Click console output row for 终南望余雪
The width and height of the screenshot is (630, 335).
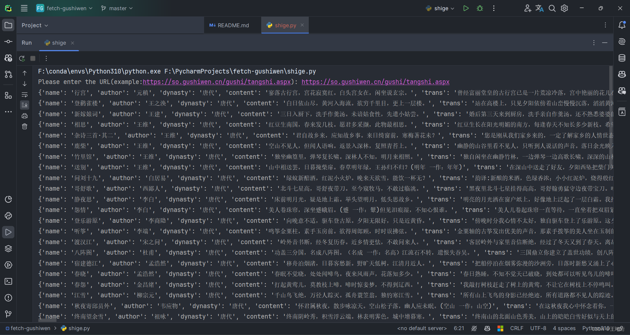click(x=325, y=316)
